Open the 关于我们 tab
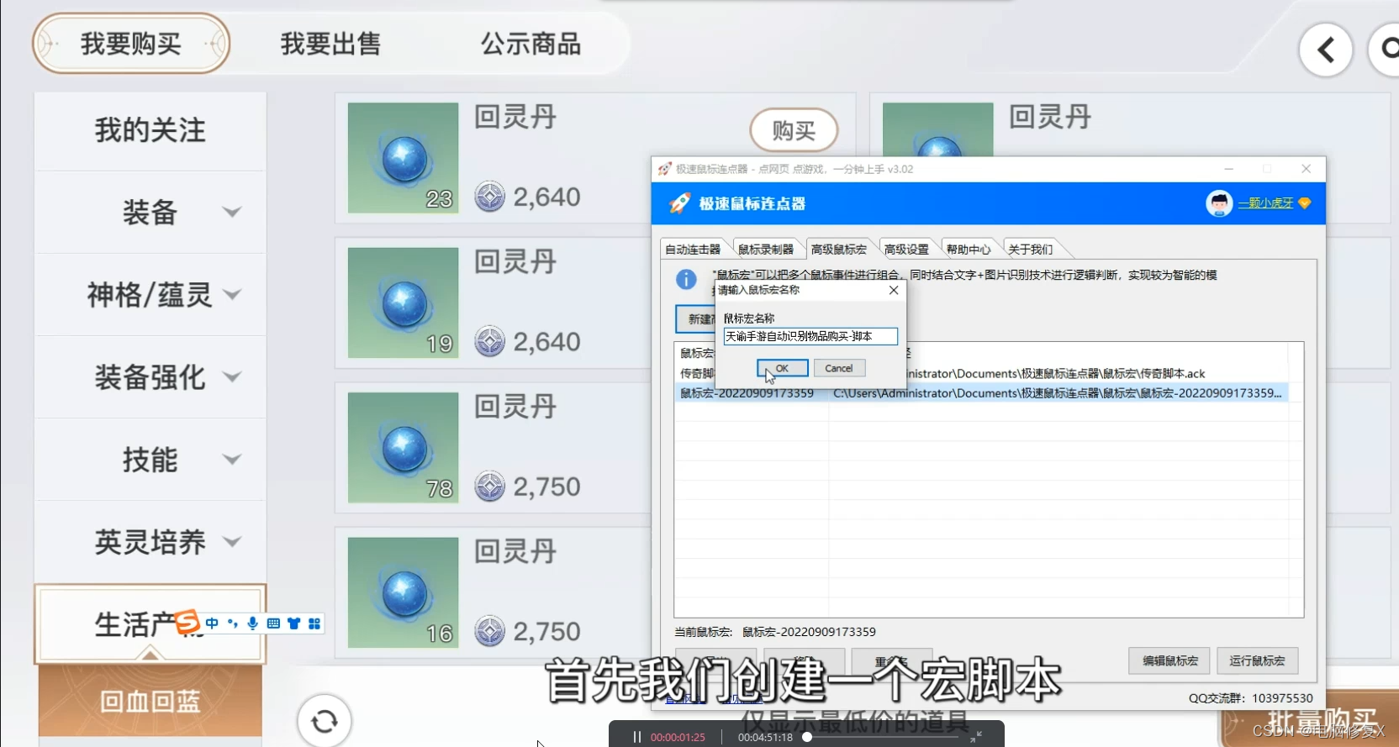 pos(1030,250)
